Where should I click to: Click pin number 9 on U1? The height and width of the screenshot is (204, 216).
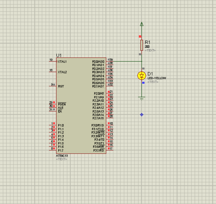(52, 84)
